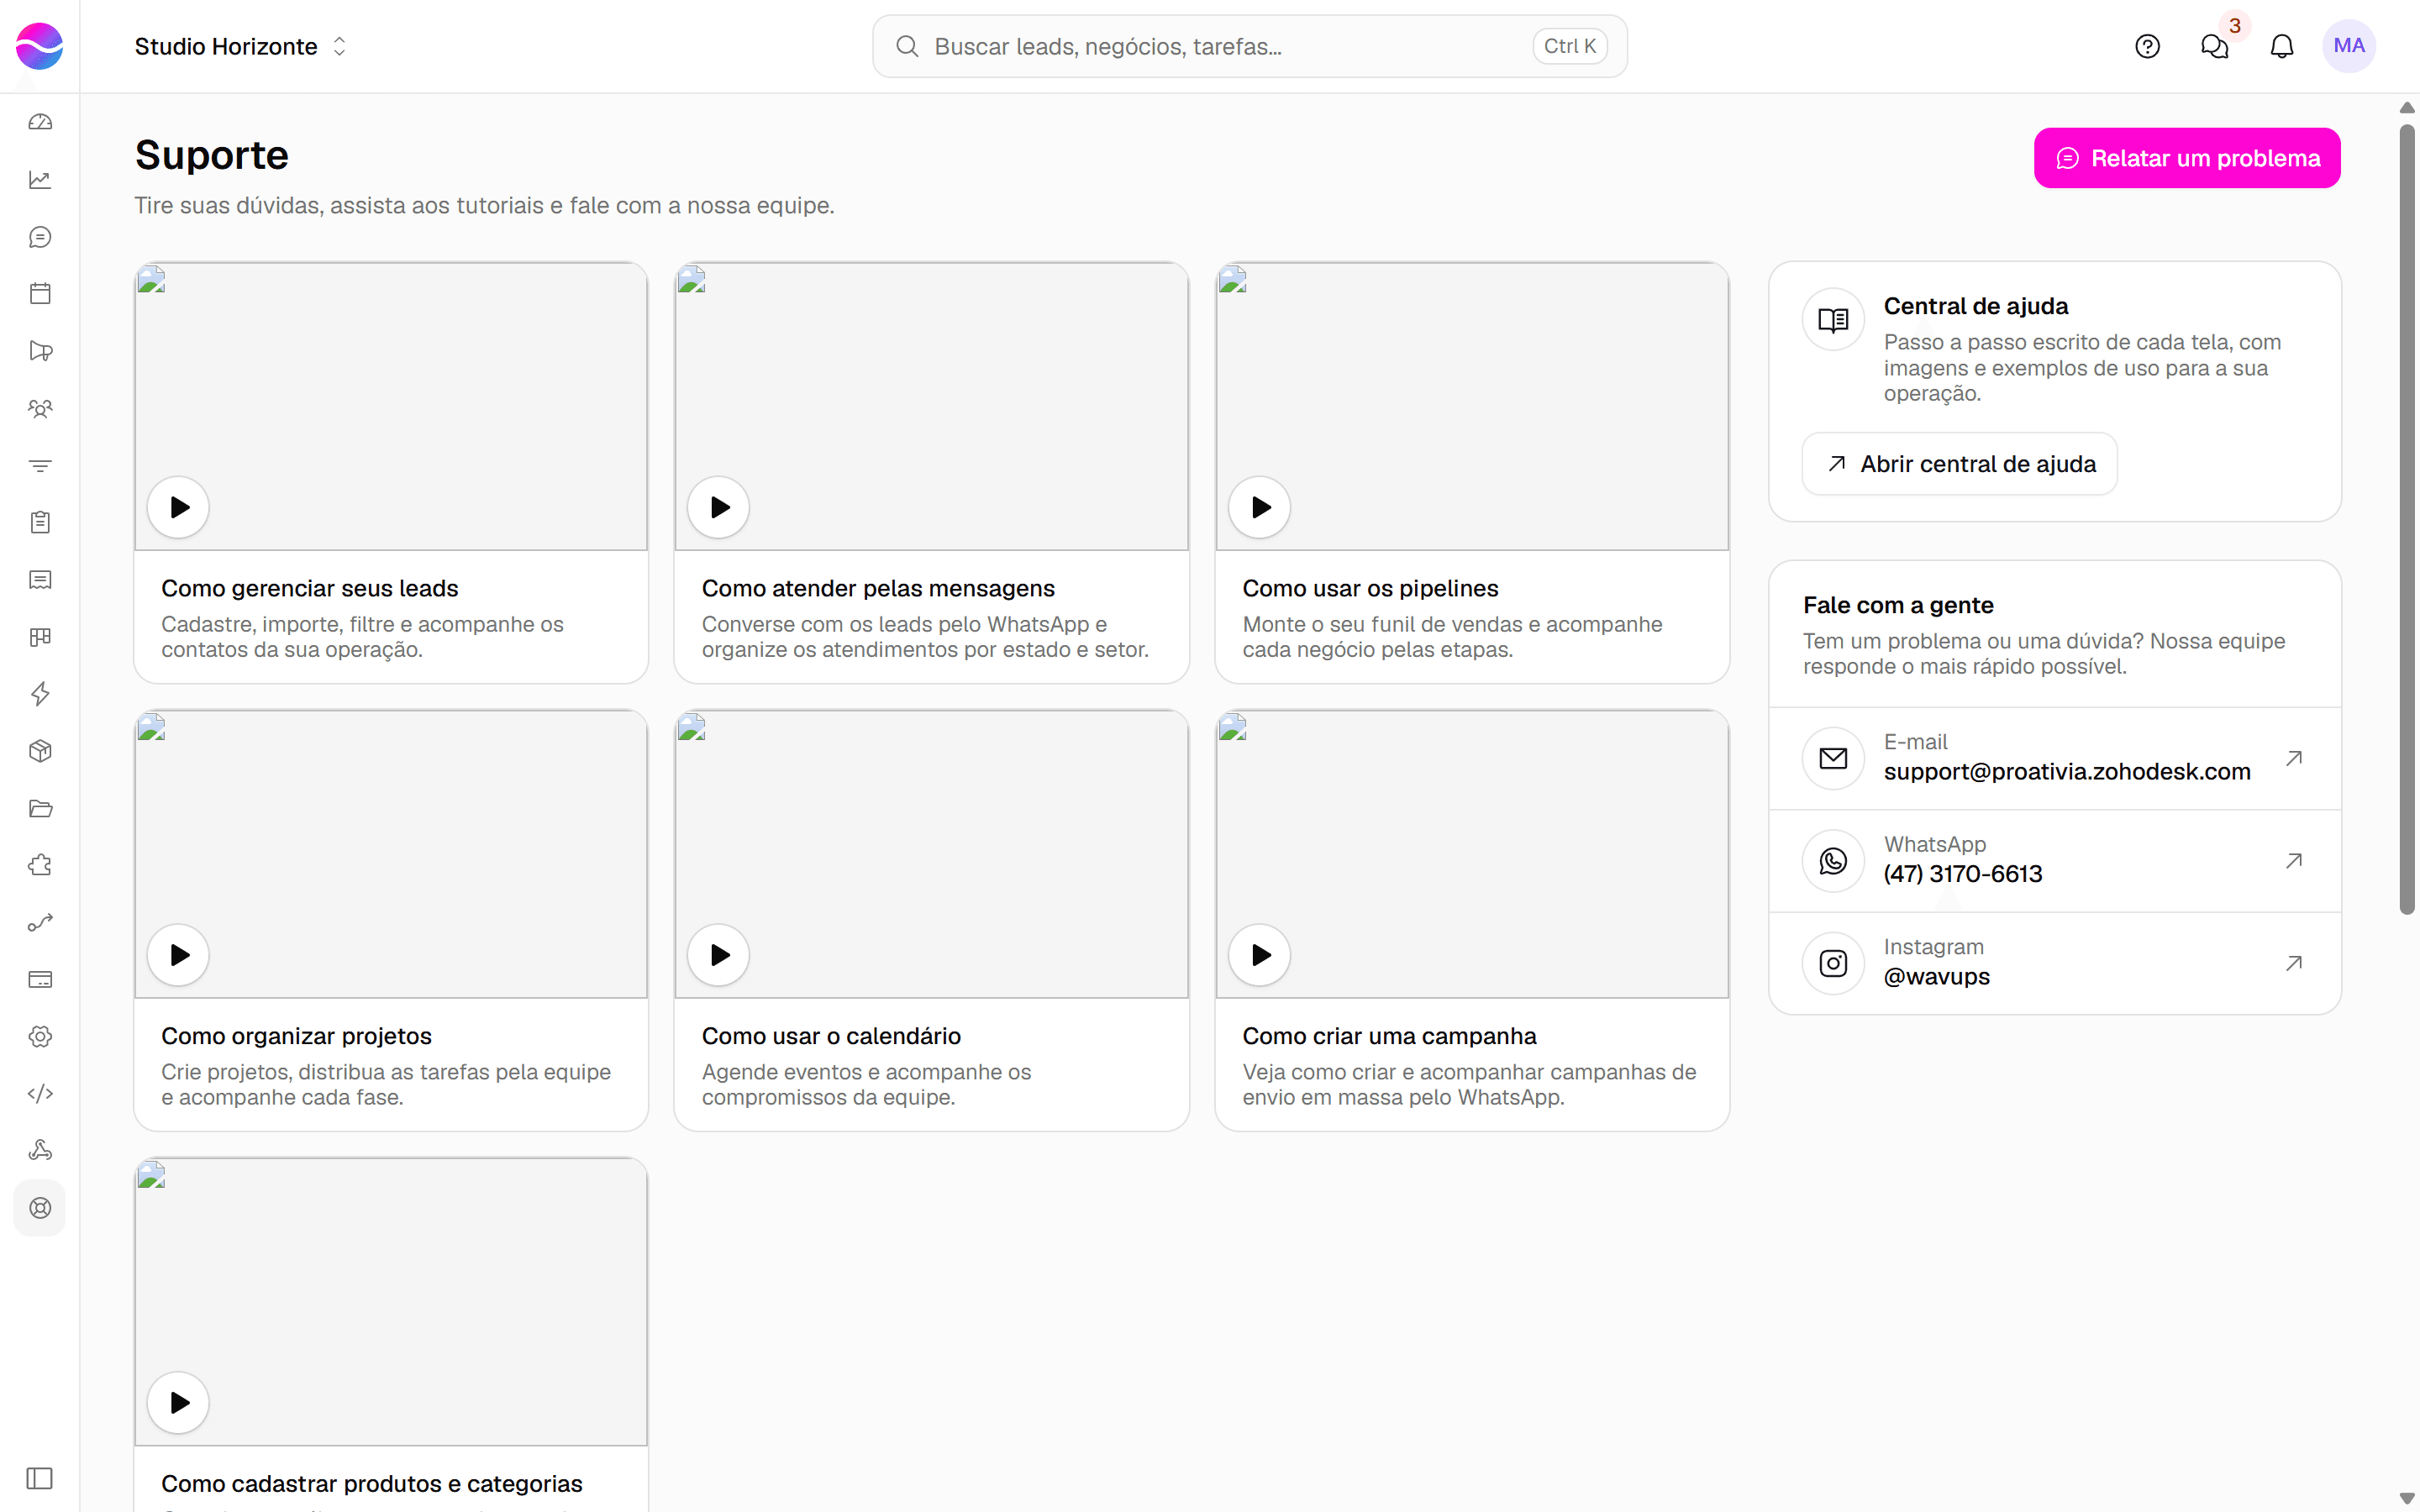Open the calendar icon in sidebar
2420x1512 pixels.
[40, 294]
